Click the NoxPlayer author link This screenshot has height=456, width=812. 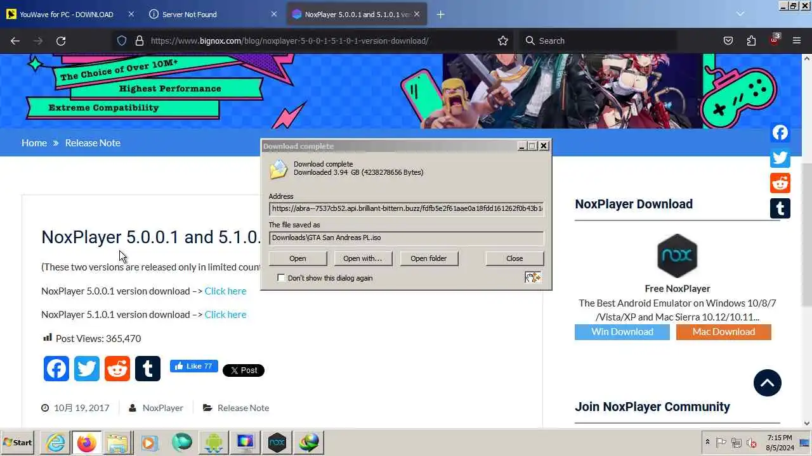point(162,408)
